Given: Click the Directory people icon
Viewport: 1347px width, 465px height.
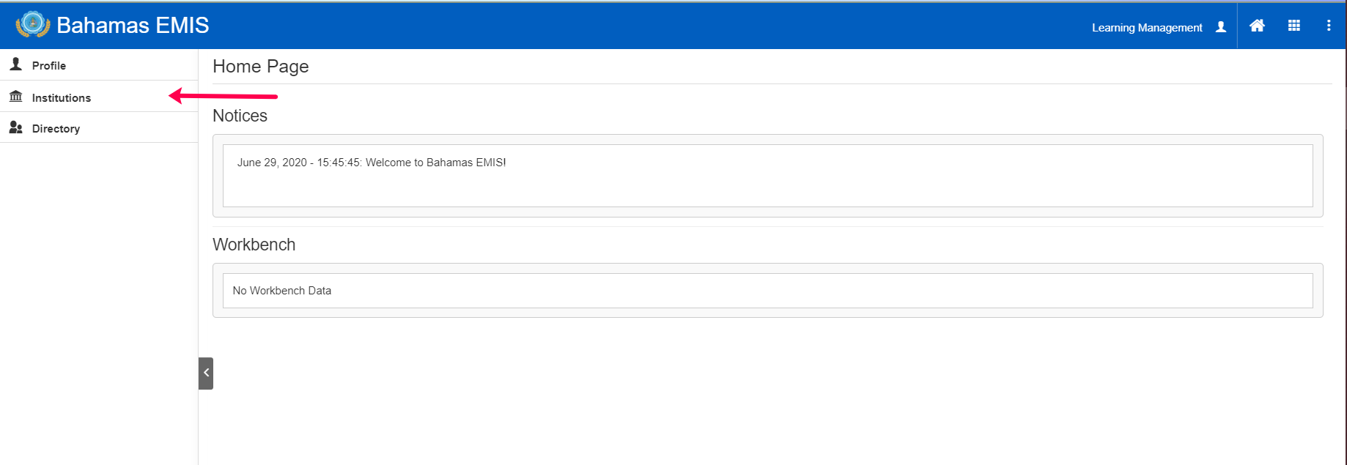Looking at the screenshot, I should 16,128.
